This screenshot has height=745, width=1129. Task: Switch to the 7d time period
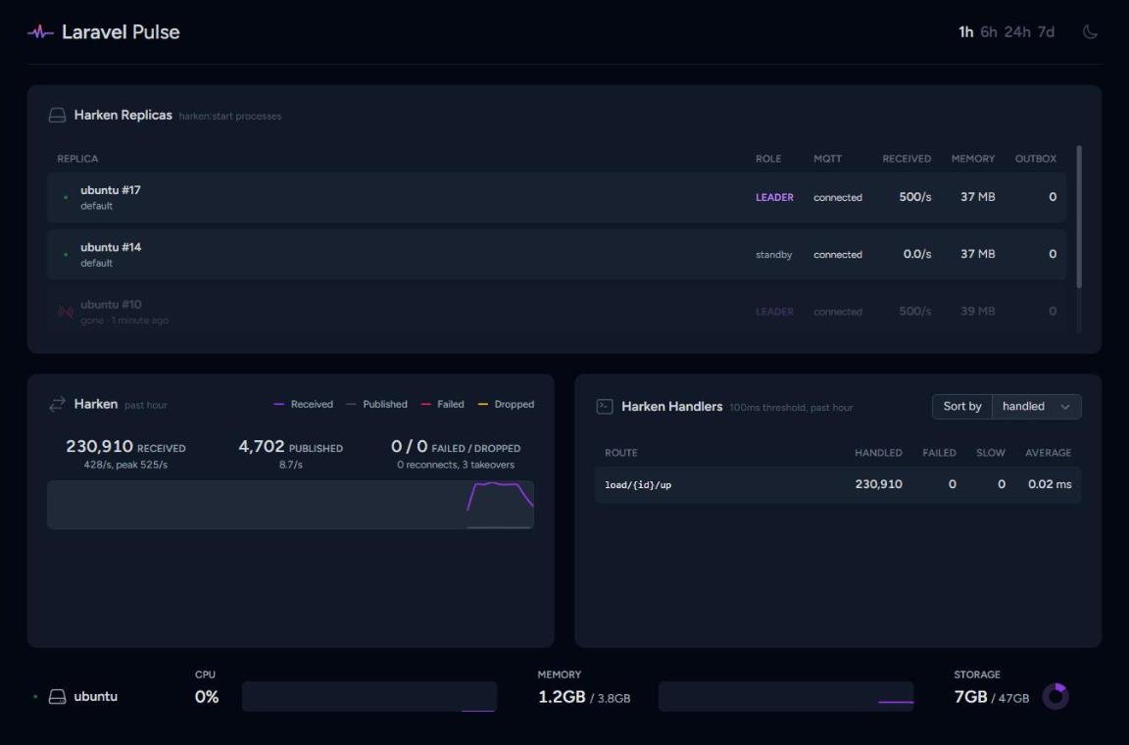tap(1046, 31)
